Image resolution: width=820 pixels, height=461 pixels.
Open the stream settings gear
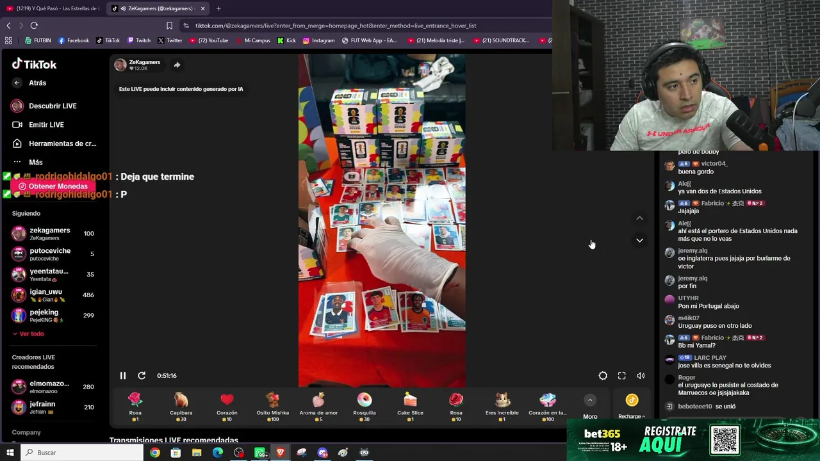(x=603, y=376)
